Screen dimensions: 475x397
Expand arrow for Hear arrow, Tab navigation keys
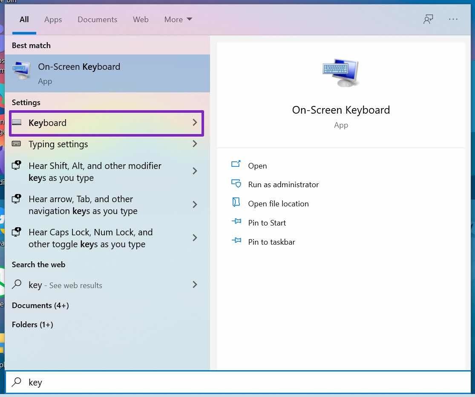[x=195, y=205]
